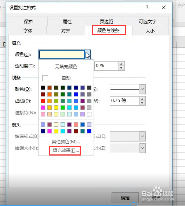Click the 透明度 0 % field
Image resolution: width=185 pixels, height=206 pixels.
(106, 66)
